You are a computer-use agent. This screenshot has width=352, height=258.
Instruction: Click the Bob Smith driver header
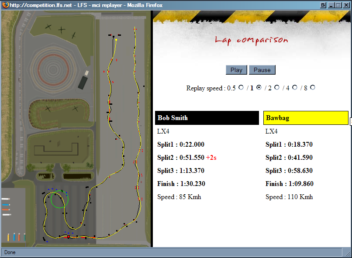(x=207, y=118)
